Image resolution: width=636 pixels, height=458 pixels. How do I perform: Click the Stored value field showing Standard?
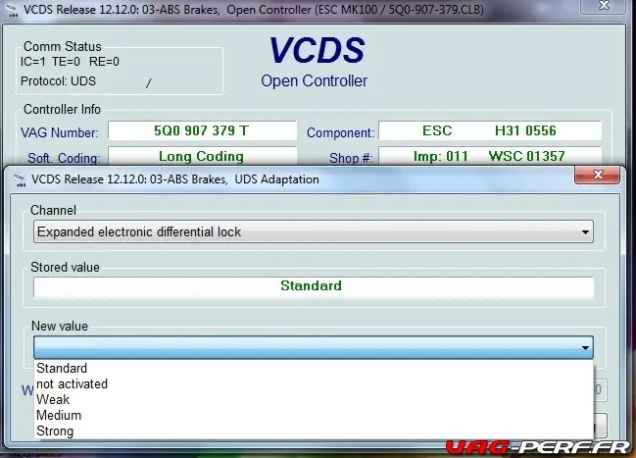pos(314,286)
